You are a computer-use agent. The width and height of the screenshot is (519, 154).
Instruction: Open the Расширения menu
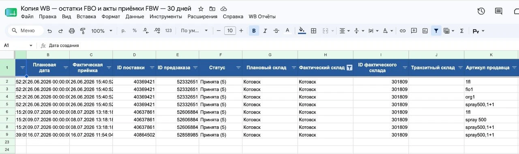tap(202, 17)
